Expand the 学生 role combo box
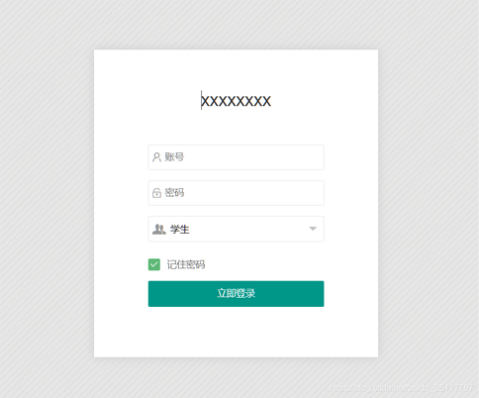This screenshot has width=479, height=398. [237, 229]
